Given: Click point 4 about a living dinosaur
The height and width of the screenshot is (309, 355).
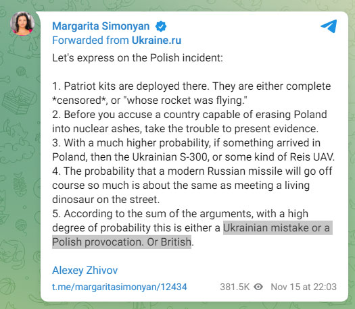Looking at the screenshot, I should [192, 186].
